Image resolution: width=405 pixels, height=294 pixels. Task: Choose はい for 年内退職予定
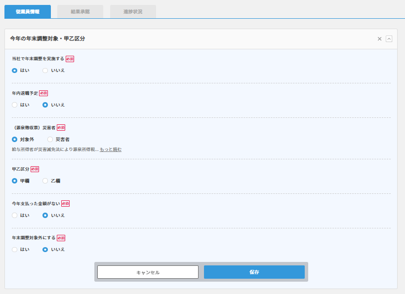tap(15, 105)
